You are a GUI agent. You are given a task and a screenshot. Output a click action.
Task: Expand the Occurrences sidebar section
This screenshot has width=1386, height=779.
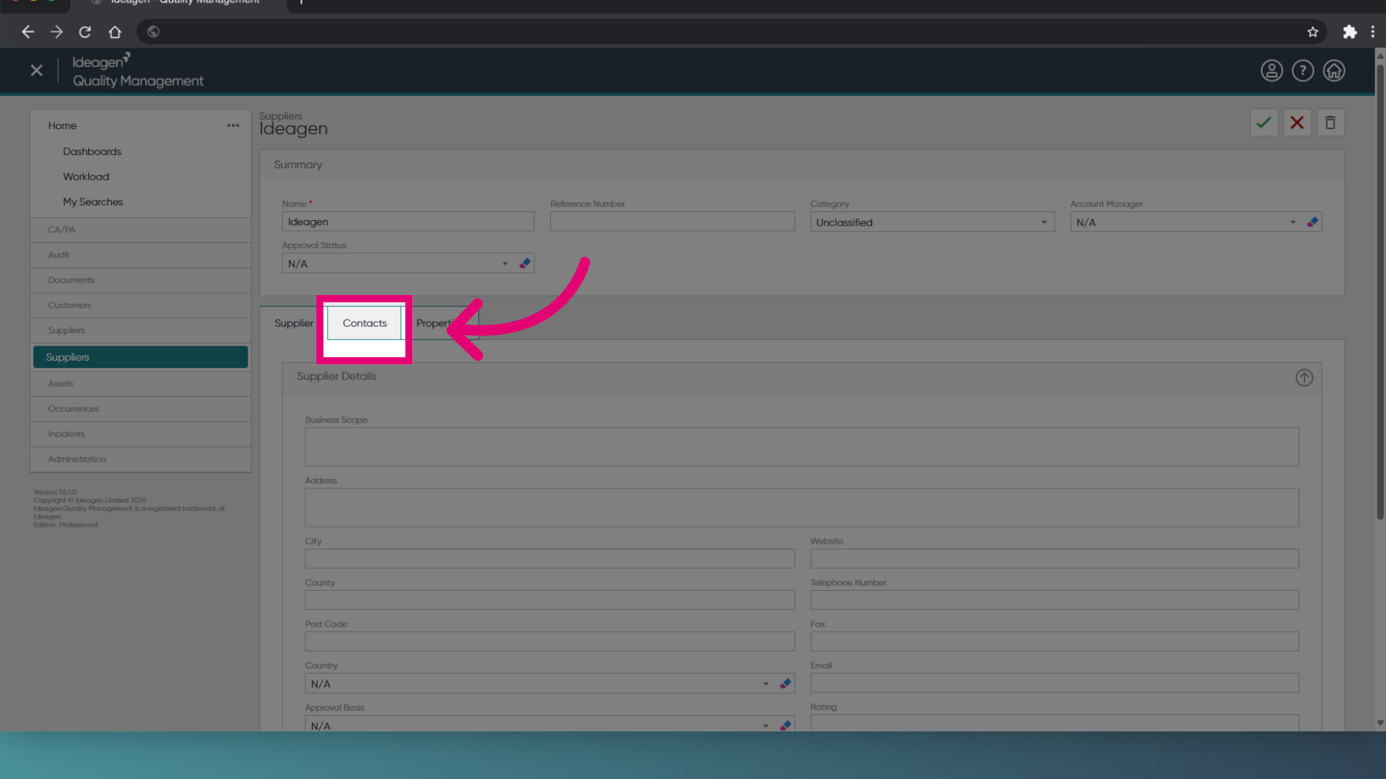pyautogui.click(x=141, y=409)
